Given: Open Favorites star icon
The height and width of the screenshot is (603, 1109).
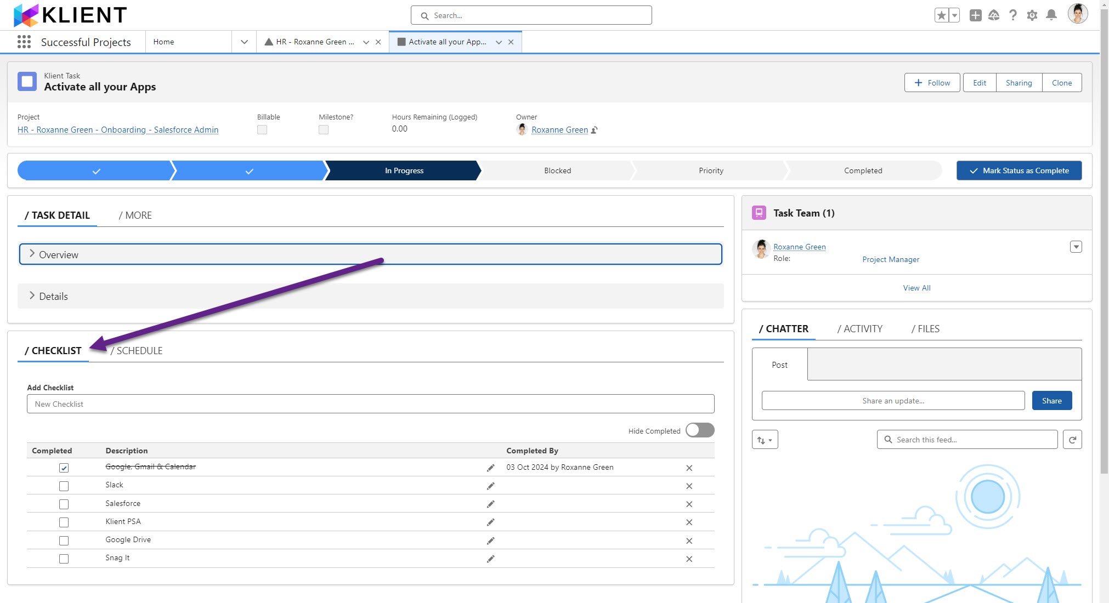Looking at the screenshot, I should tap(941, 15).
